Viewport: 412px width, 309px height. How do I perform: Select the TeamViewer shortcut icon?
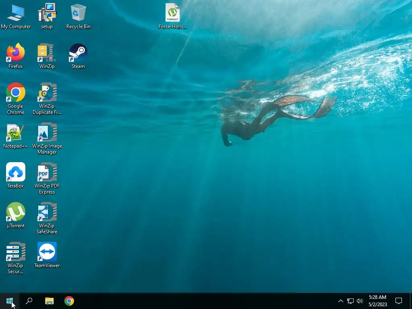click(47, 255)
